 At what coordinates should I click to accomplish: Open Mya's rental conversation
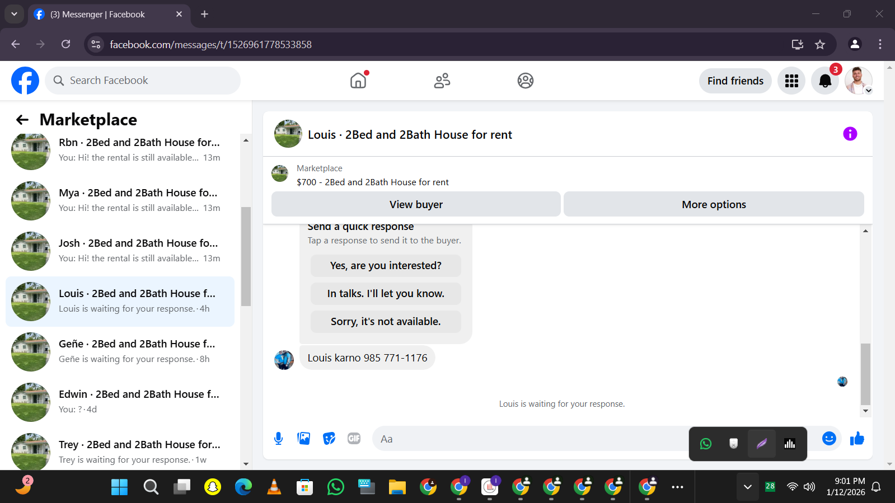[120, 200]
